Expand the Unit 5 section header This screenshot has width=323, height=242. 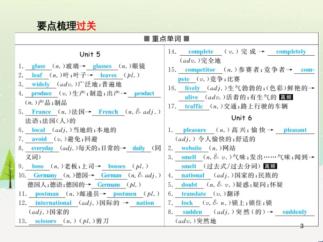pyautogui.click(x=90, y=54)
